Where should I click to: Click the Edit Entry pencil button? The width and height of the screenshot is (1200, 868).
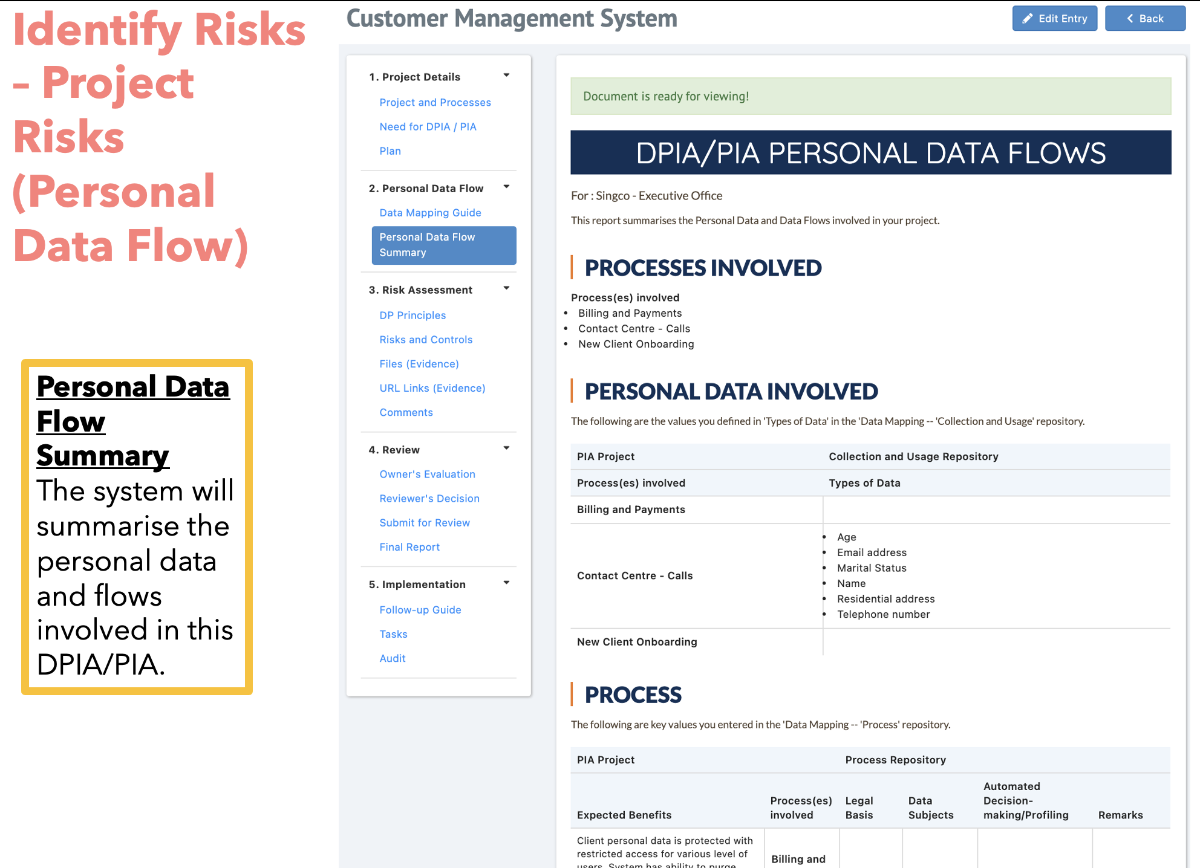1054,19
